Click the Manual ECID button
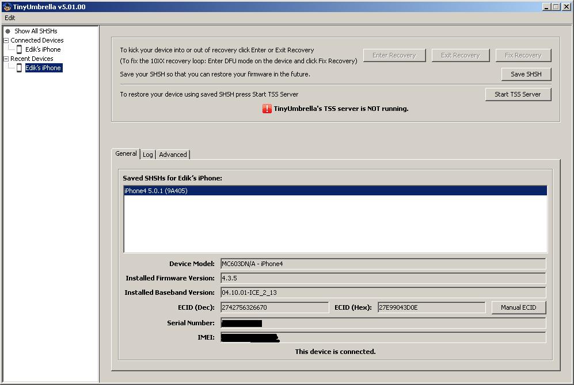Screen dimensions: 574x385 518,307
